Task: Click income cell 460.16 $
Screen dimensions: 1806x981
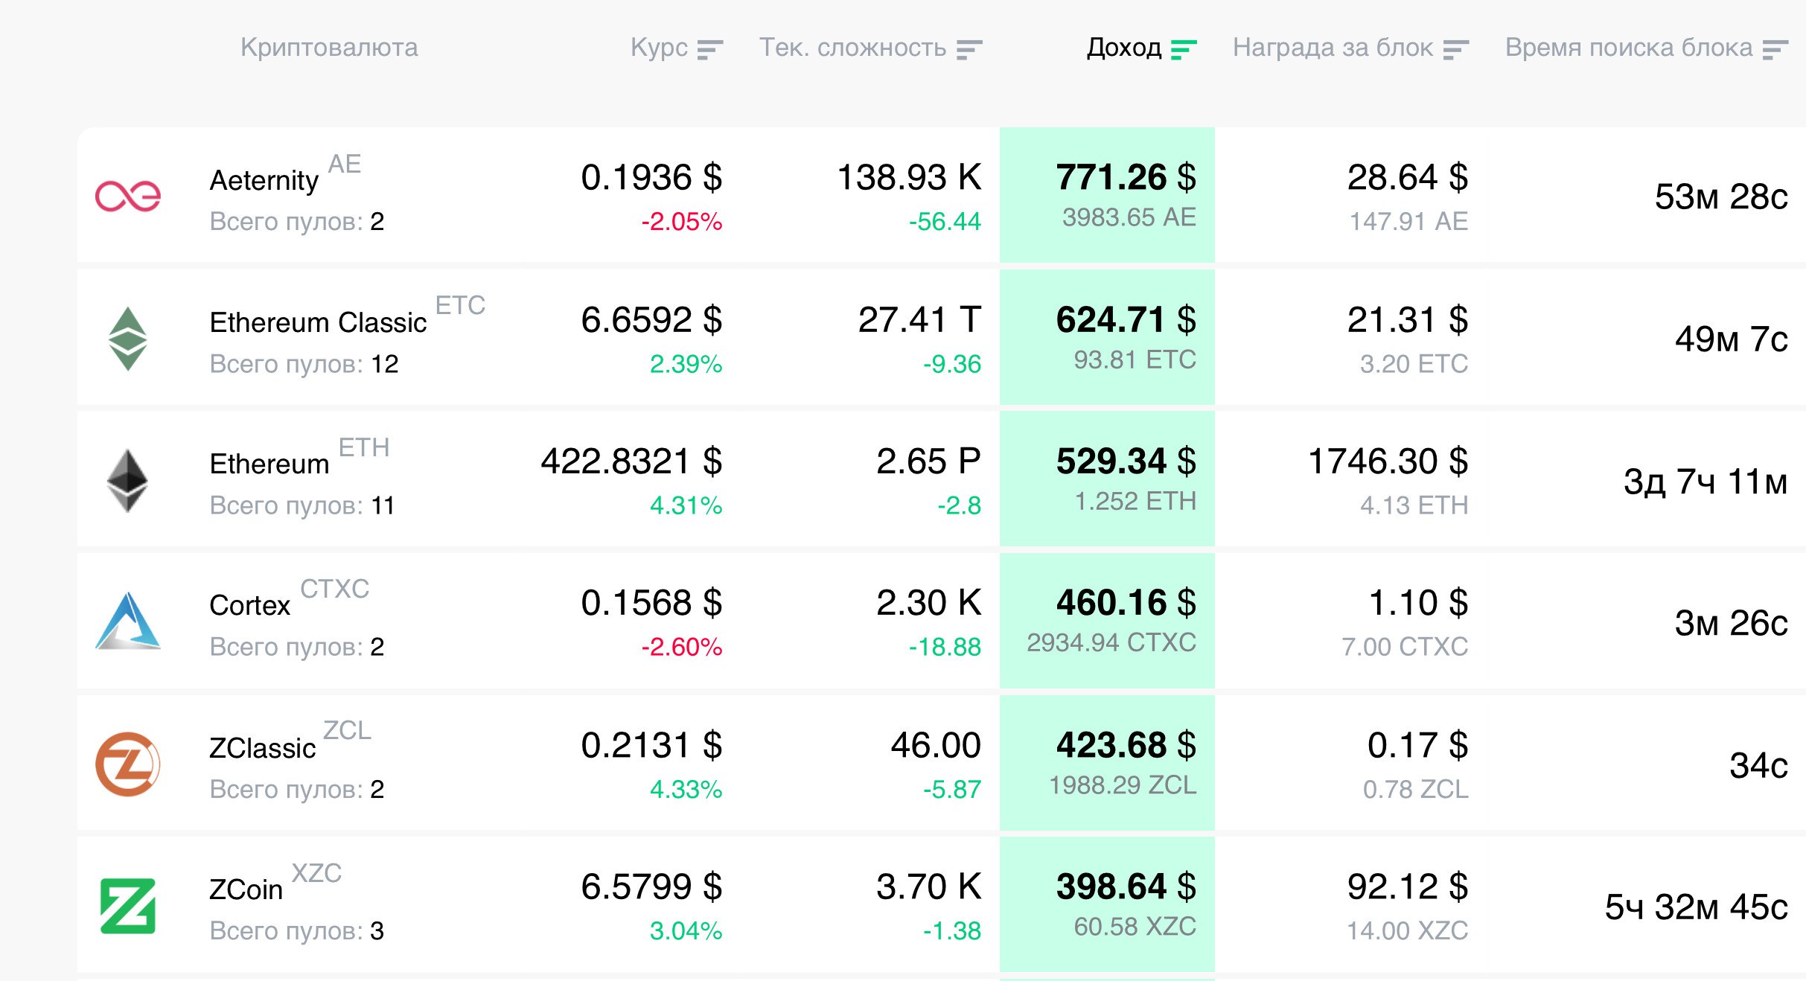Action: (1126, 603)
